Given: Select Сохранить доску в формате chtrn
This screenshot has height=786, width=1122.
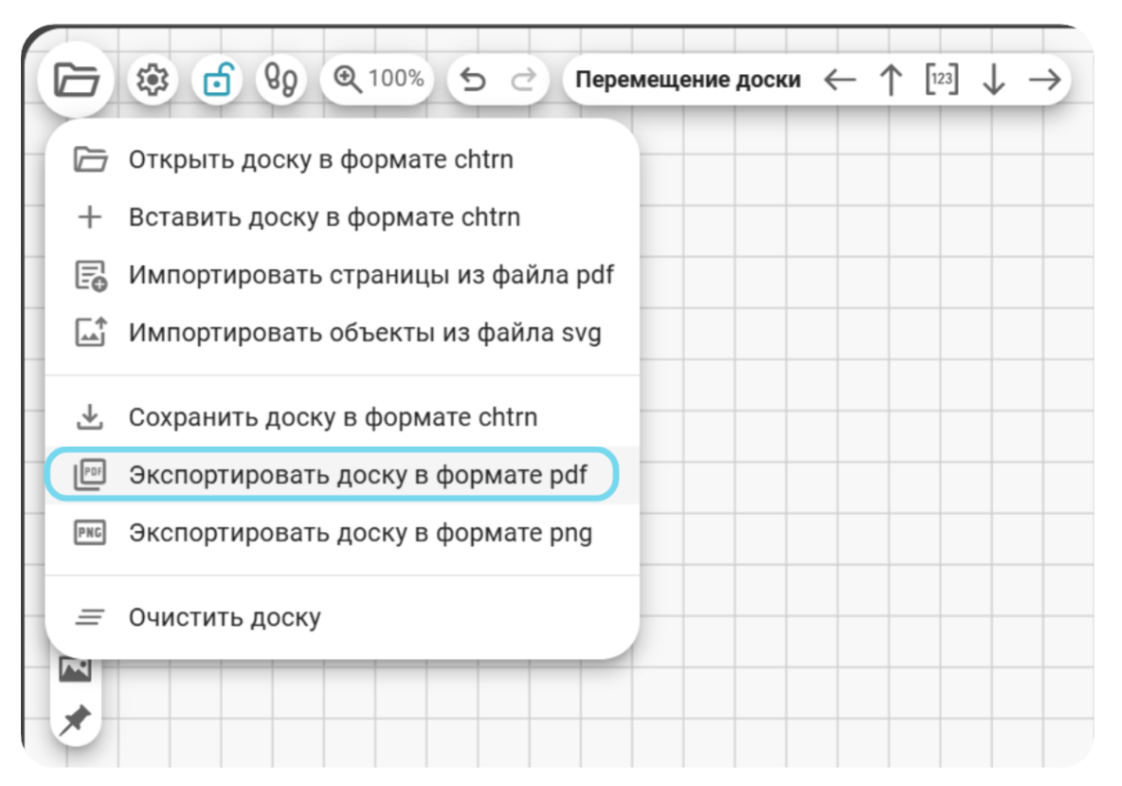Looking at the screenshot, I should coord(342,417).
